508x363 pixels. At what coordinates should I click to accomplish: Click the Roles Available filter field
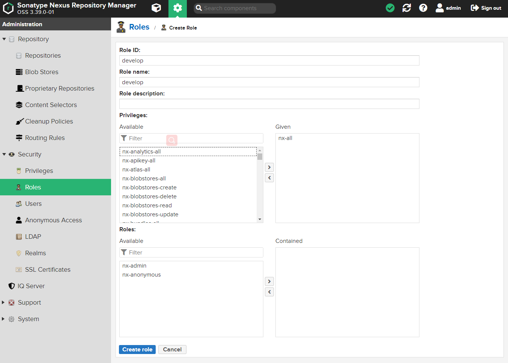191,253
